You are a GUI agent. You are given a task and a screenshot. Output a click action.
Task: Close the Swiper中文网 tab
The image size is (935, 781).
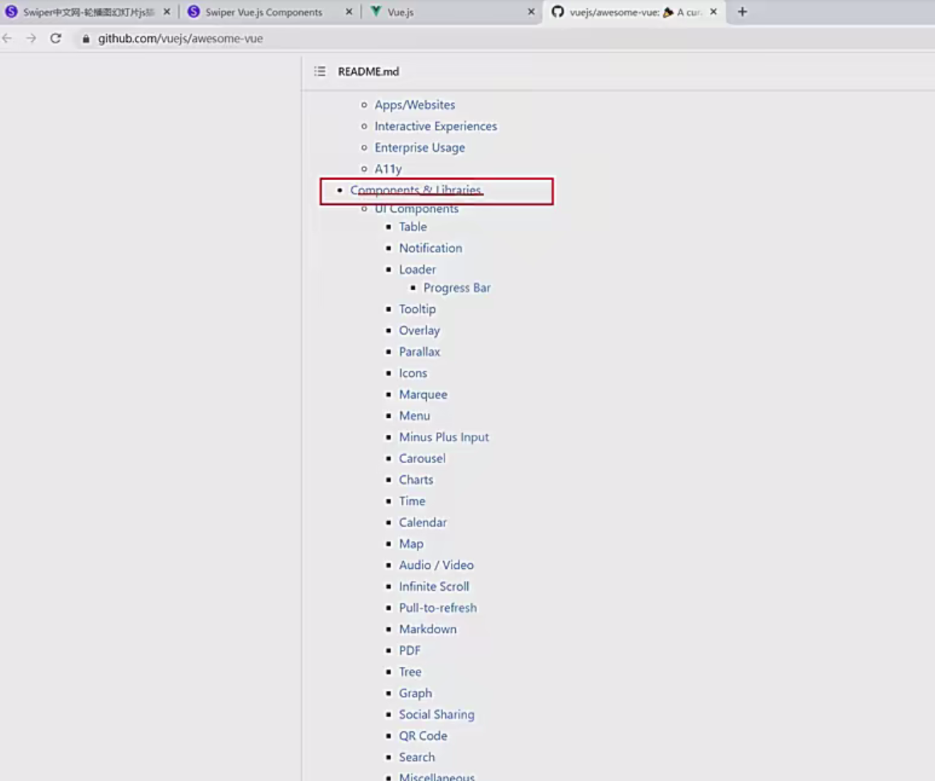point(167,12)
